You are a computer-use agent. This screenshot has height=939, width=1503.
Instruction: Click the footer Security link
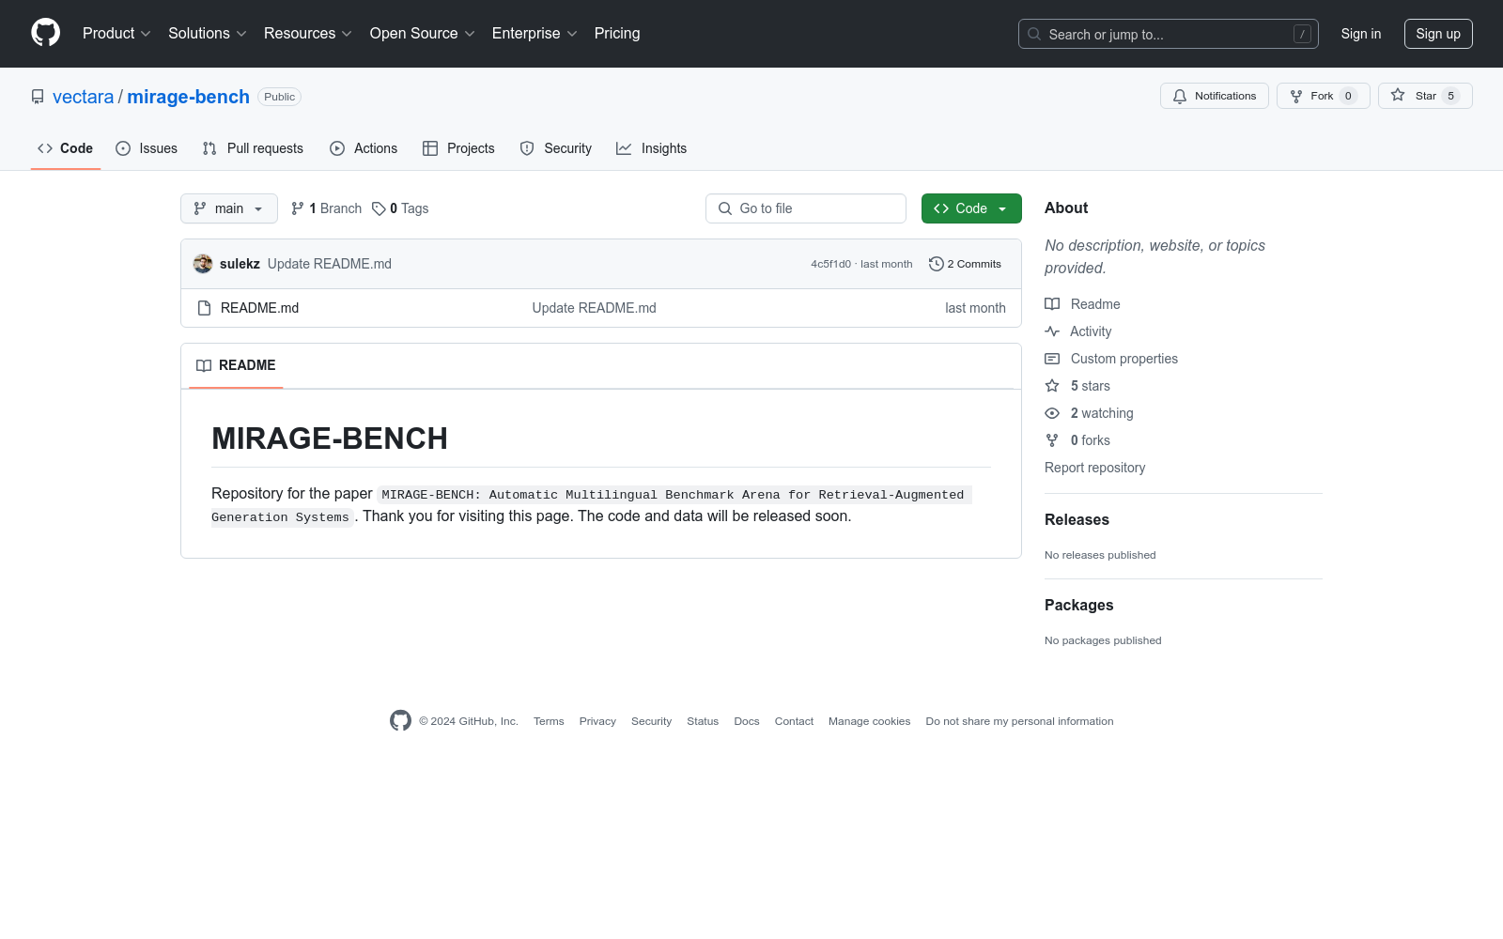click(651, 721)
